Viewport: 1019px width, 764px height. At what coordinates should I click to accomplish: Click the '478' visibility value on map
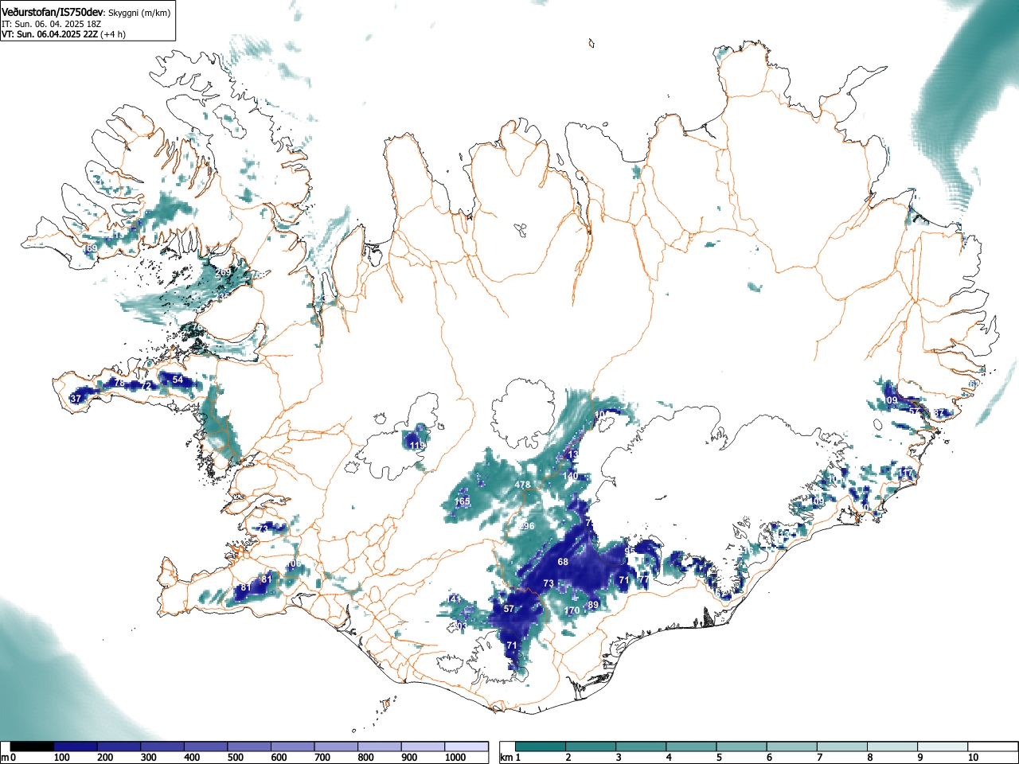[523, 485]
